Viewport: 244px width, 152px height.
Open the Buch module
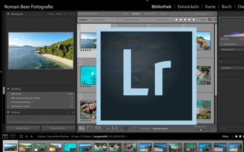227,7
